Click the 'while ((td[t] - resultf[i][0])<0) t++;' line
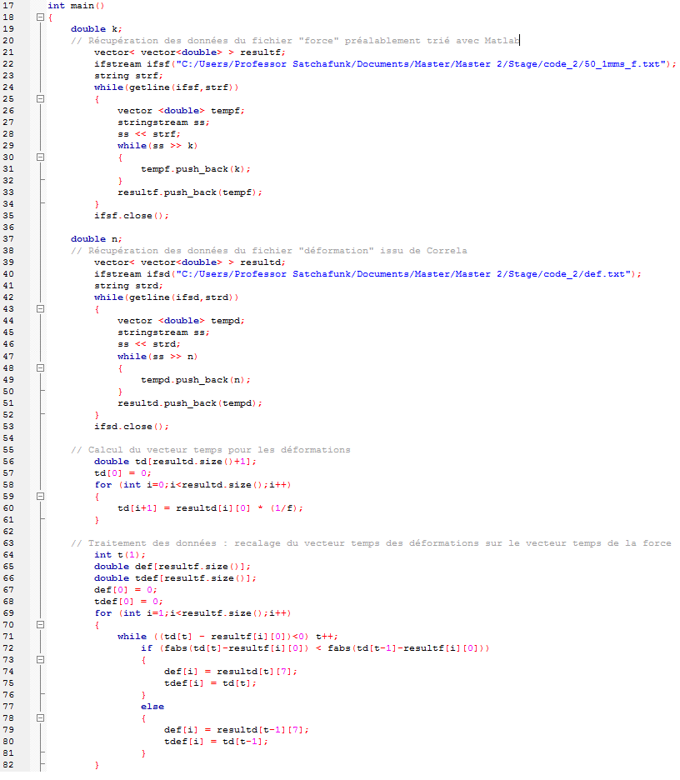Screen dimensions: 680x780 click(x=227, y=637)
